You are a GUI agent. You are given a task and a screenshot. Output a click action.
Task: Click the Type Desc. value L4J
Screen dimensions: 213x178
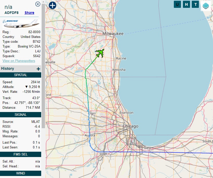pyautogui.click(x=38, y=51)
